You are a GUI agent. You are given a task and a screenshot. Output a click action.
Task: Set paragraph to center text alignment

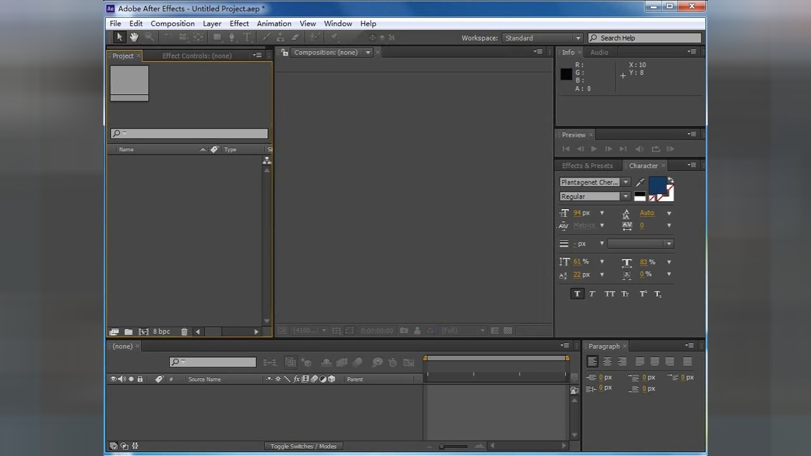(607, 362)
